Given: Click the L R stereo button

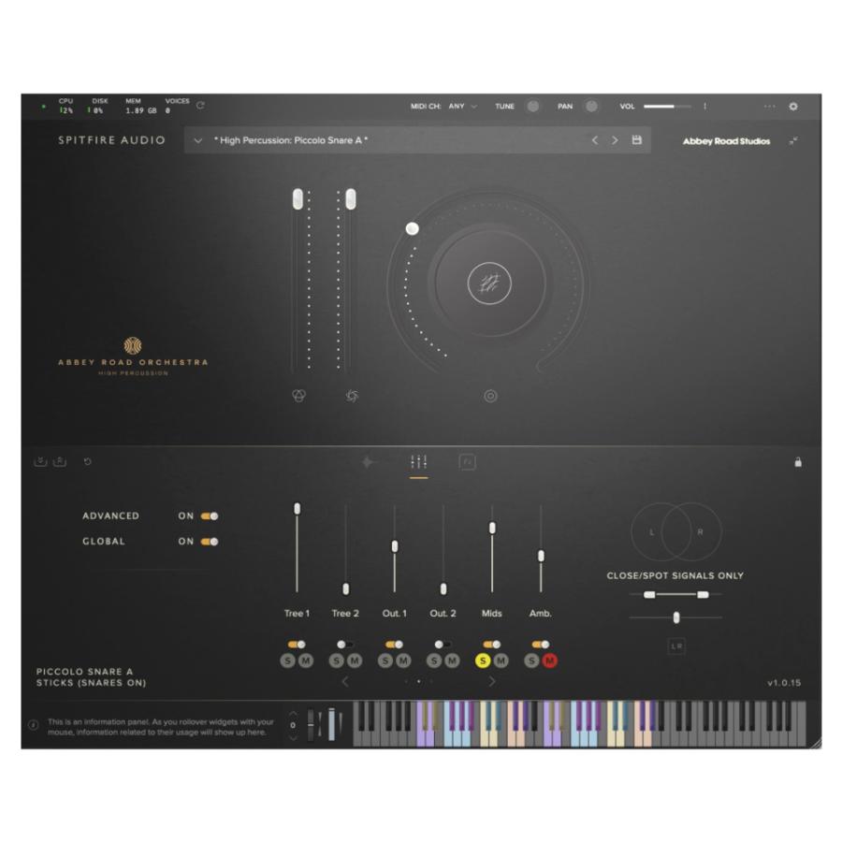Looking at the screenshot, I should point(676,646).
